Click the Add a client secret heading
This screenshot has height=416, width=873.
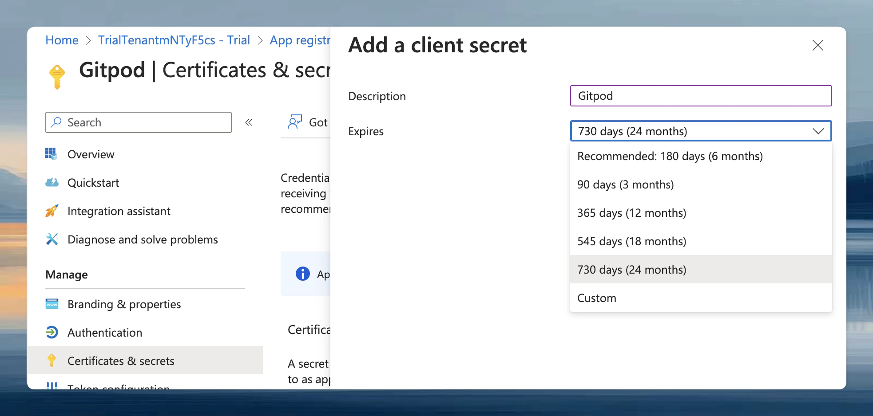pyautogui.click(x=437, y=45)
